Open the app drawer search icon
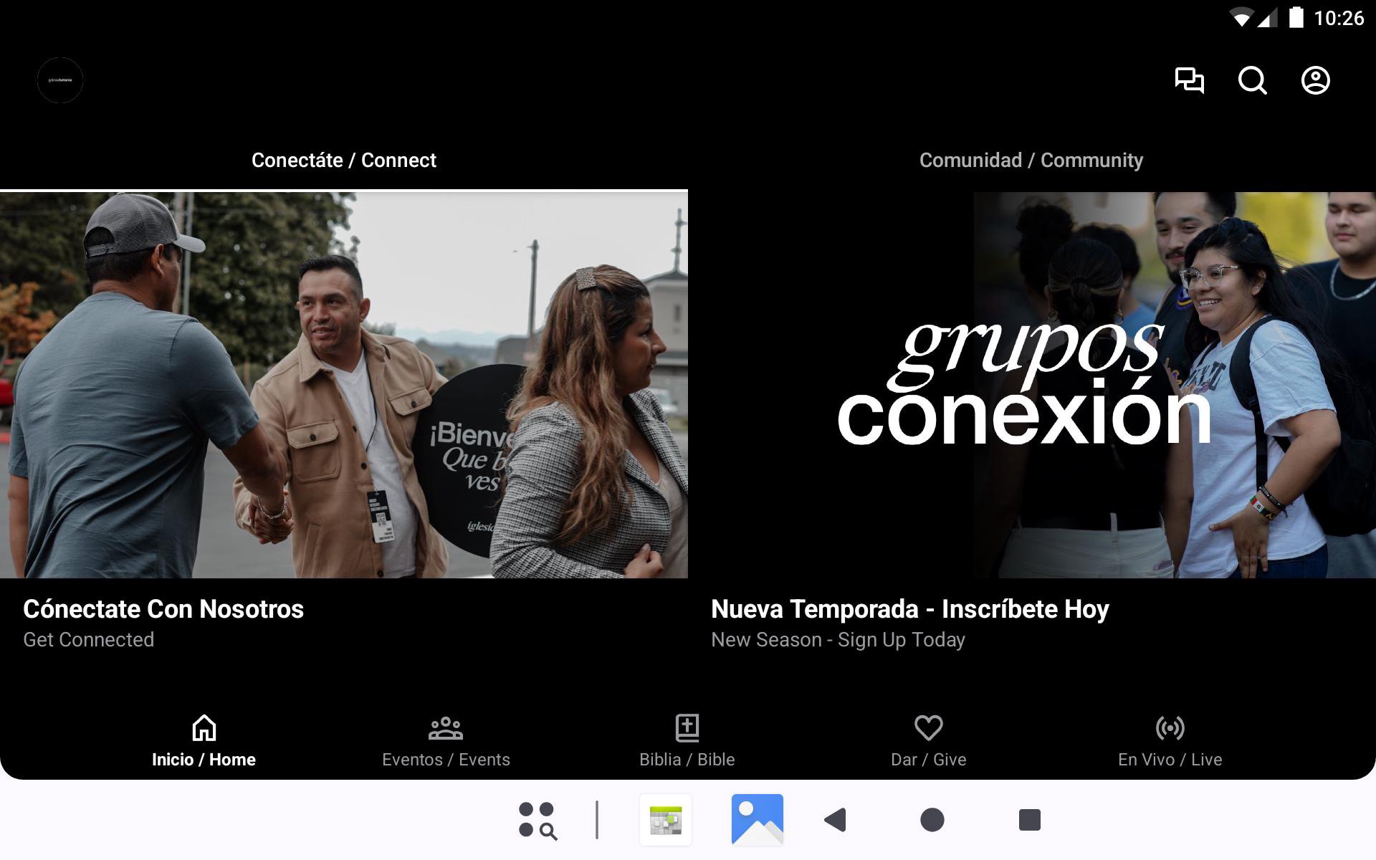This screenshot has height=860, width=1376. tap(537, 820)
